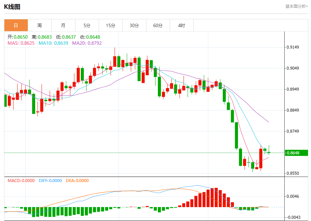Switch to the 周 weekly tab

(x=40, y=25)
